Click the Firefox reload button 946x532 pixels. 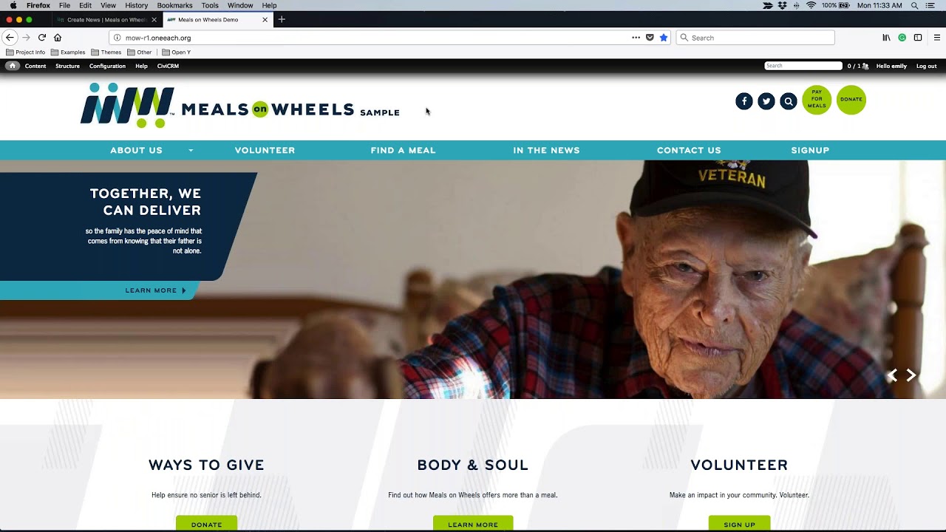pyautogui.click(x=42, y=38)
